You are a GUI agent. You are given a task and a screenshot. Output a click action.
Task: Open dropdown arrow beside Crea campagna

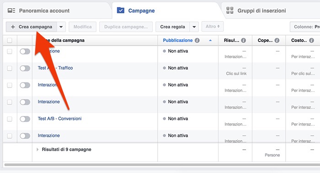(x=61, y=27)
